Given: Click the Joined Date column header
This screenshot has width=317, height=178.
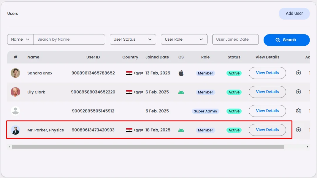Looking at the screenshot, I should point(157,57).
